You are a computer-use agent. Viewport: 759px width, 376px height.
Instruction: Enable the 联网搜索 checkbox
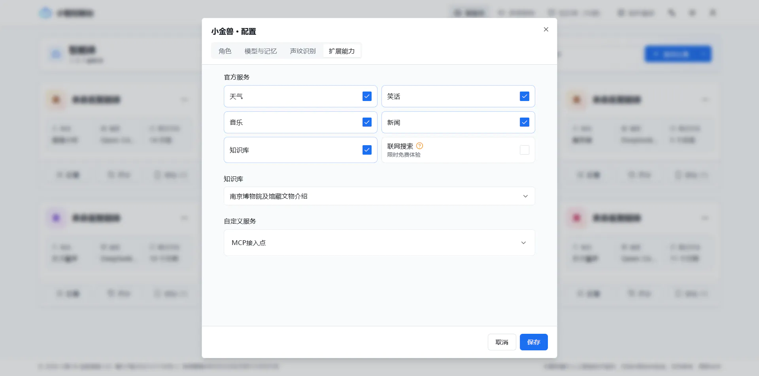pyautogui.click(x=525, y=150)
